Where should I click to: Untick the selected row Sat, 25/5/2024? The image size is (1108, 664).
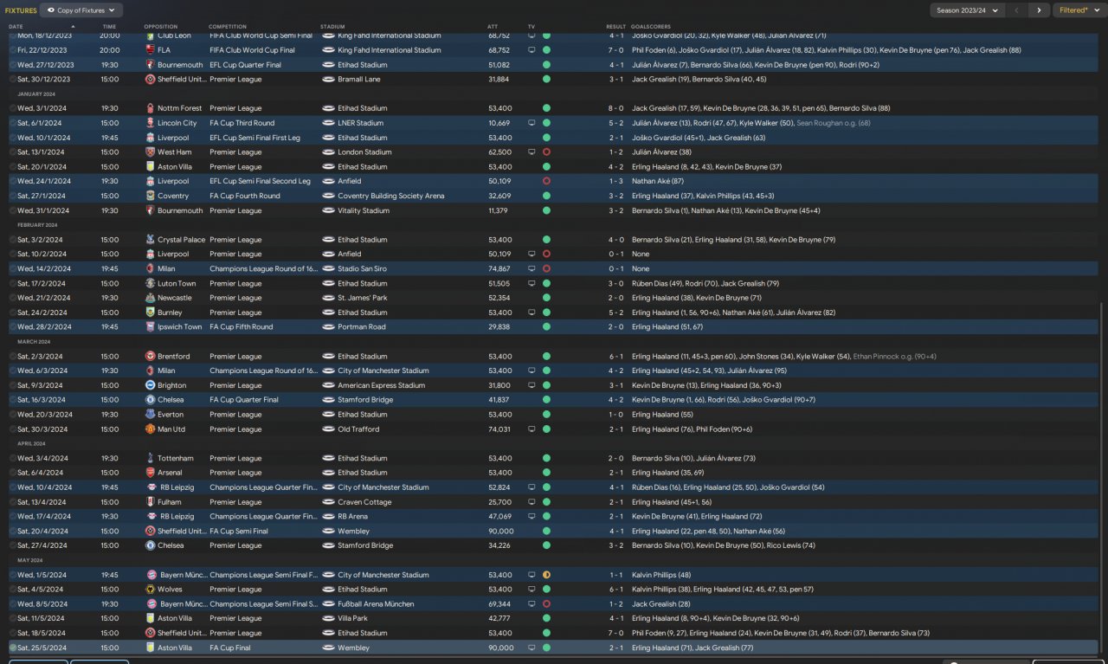13,648
